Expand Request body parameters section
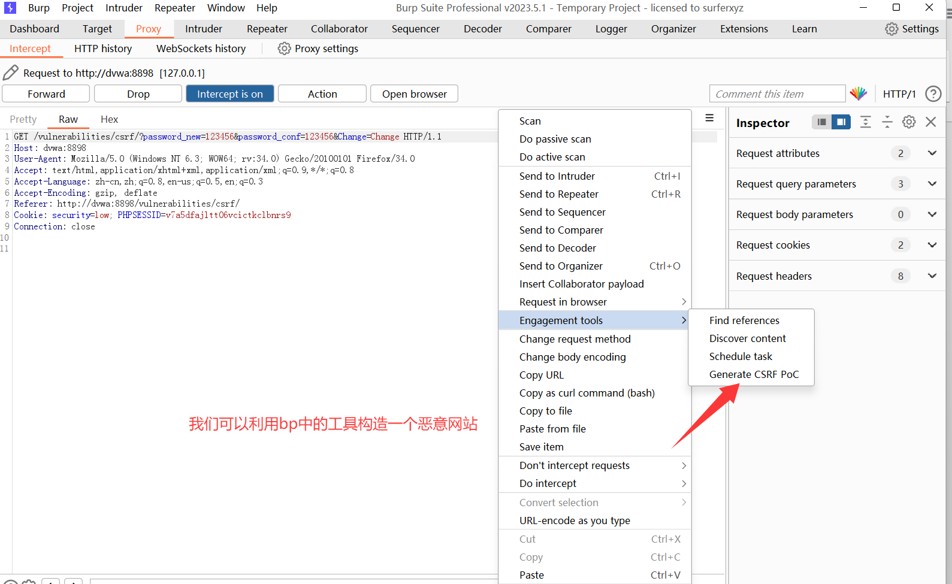This screenshot has width=952, height=584. click(932, 214)
